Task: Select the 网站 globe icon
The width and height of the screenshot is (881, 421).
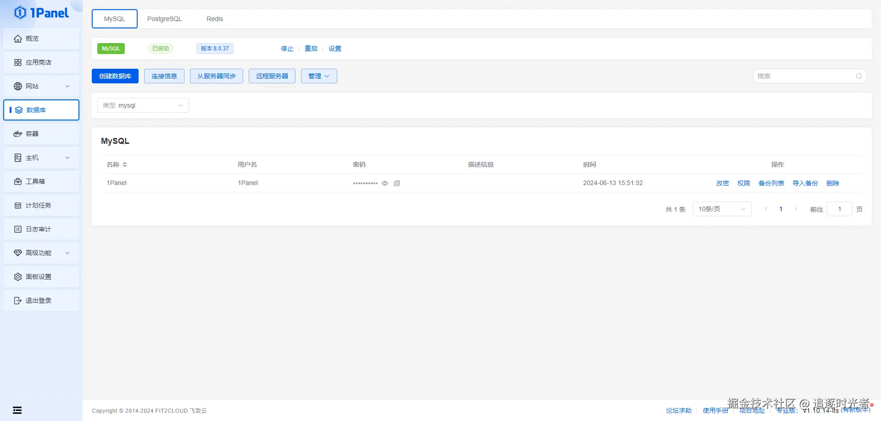Action: (18, 86)
